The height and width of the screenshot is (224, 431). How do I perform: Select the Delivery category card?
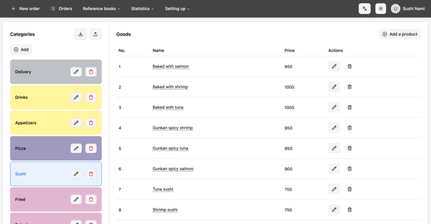[56, 72]
